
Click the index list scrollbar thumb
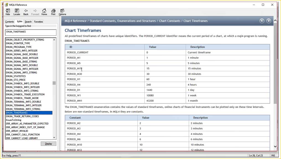54,83
